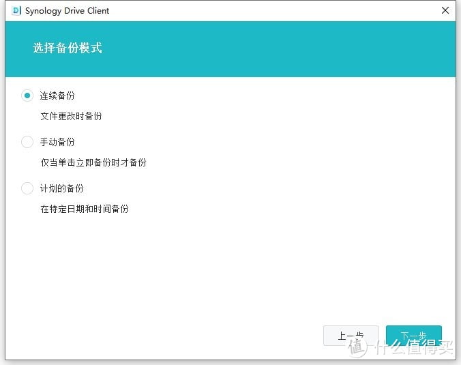Click the 连续备份 label text
Image resolution: width=461 pixels, height=365 pixels.
pyautogui.click(x=57, y=96)
